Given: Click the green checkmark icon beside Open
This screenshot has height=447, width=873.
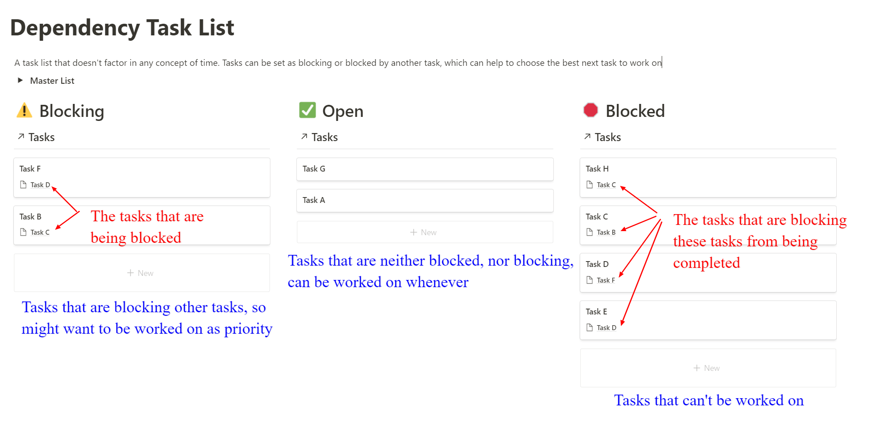Looking at the screenshot, I should pos(308,110).
